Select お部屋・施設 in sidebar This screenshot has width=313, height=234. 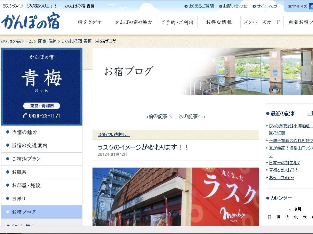(42, 186)
